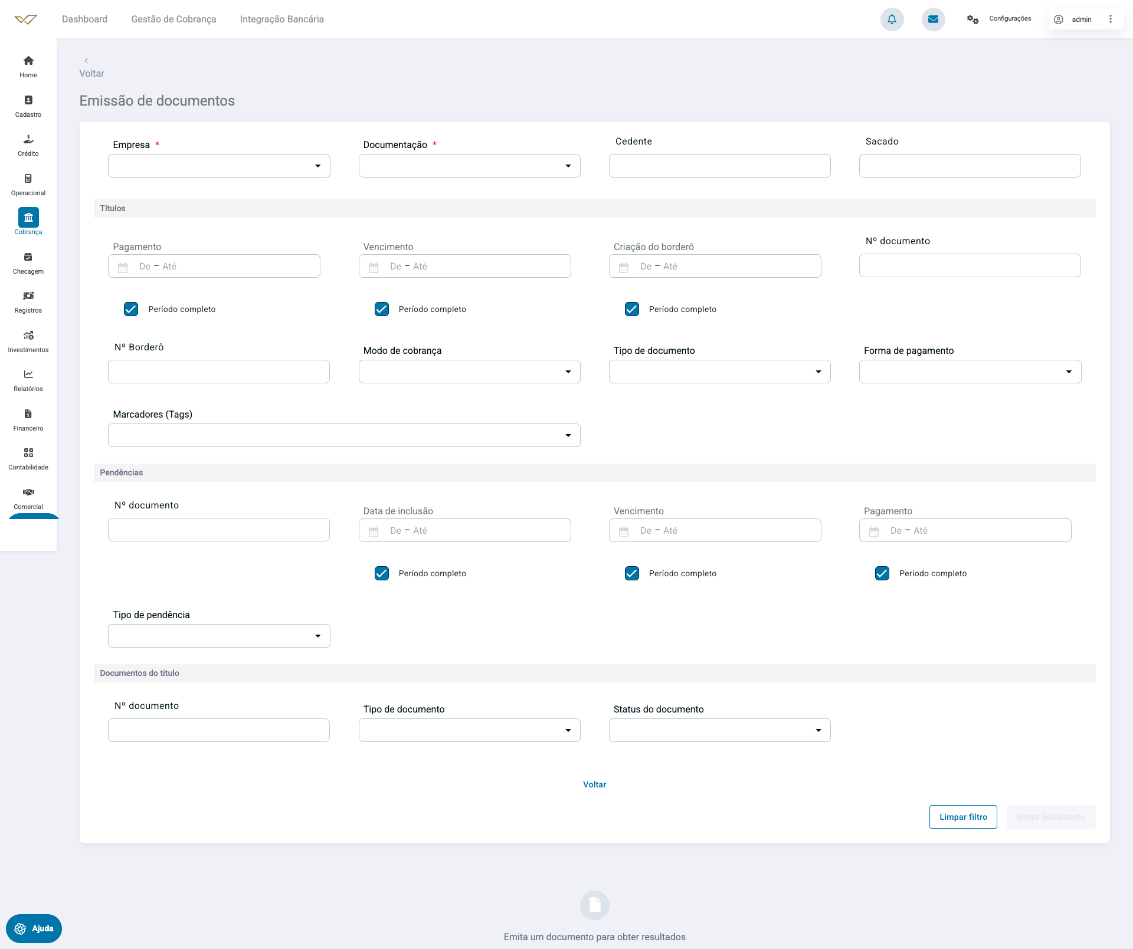Expand Documentos do título Tipo de documento dropdown

click(470, 730)
